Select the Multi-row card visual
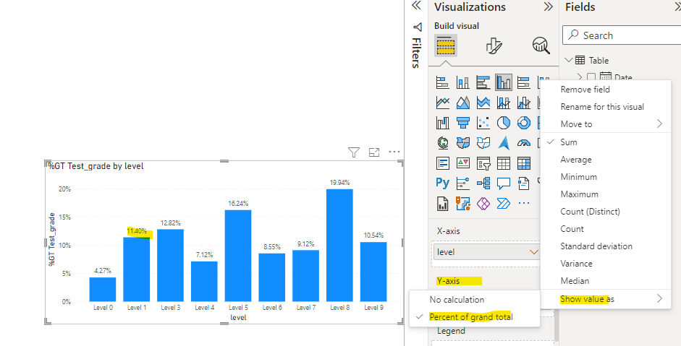This screenshot has width=681, height=346. pos(443,163)
